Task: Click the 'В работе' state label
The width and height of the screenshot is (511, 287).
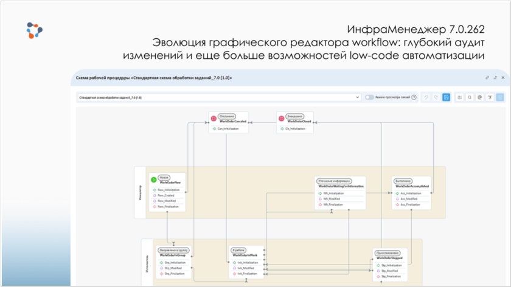Action: (238, 250)
